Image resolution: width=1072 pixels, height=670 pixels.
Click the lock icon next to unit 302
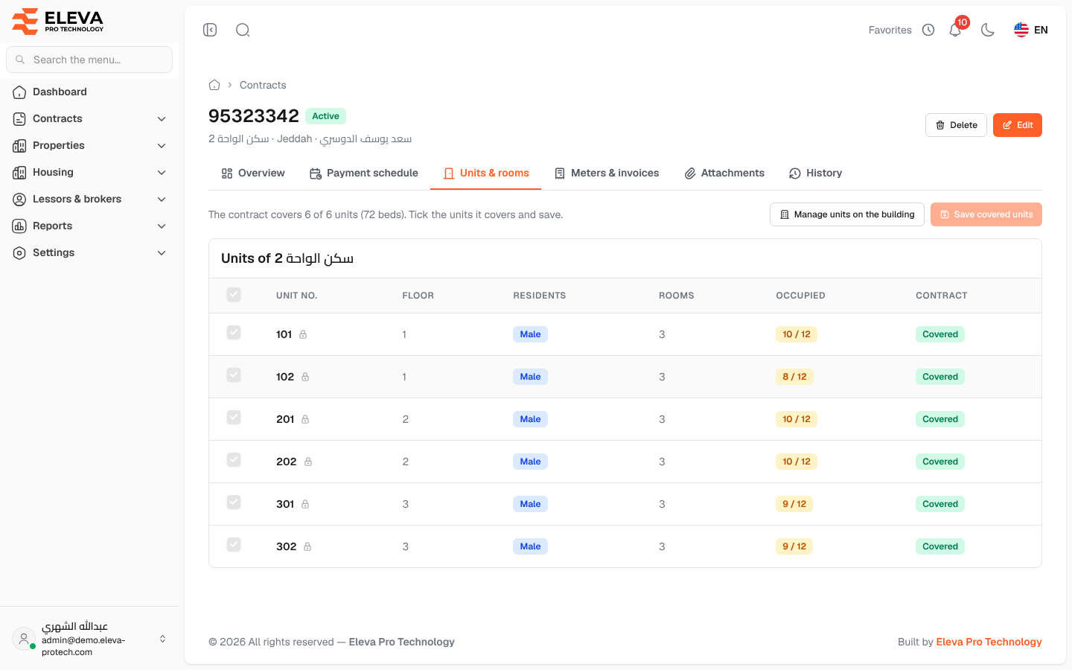point(307,546)
